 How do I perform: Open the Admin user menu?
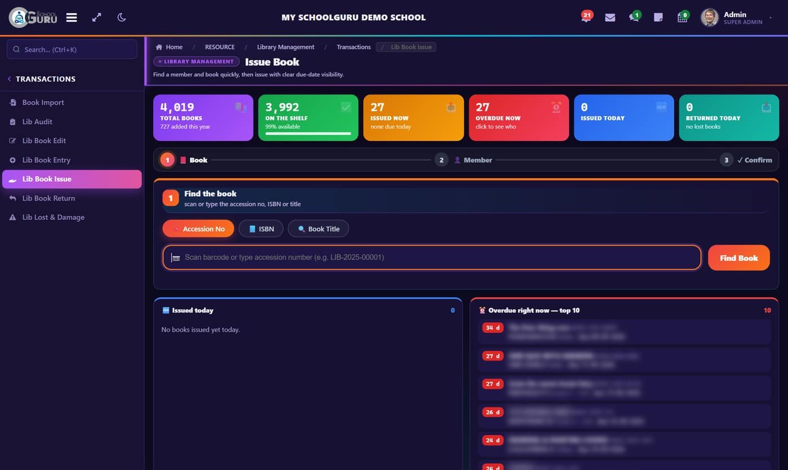(737, 17)
